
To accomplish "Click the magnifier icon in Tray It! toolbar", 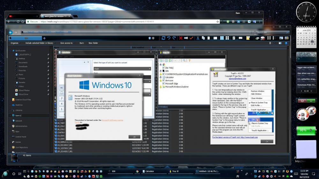I will pos(184,60).
